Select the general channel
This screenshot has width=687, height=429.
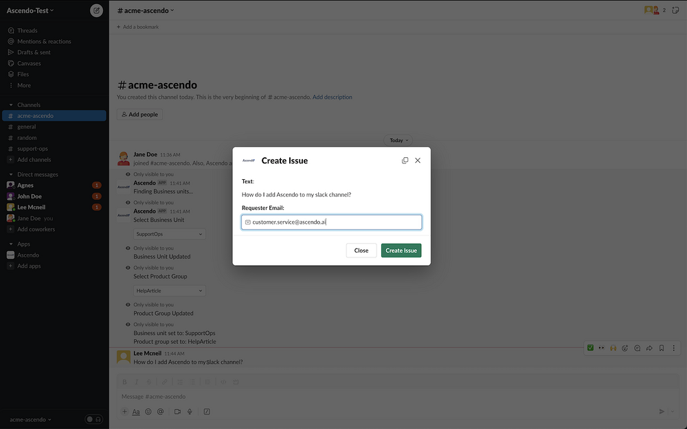pos(26,127)
